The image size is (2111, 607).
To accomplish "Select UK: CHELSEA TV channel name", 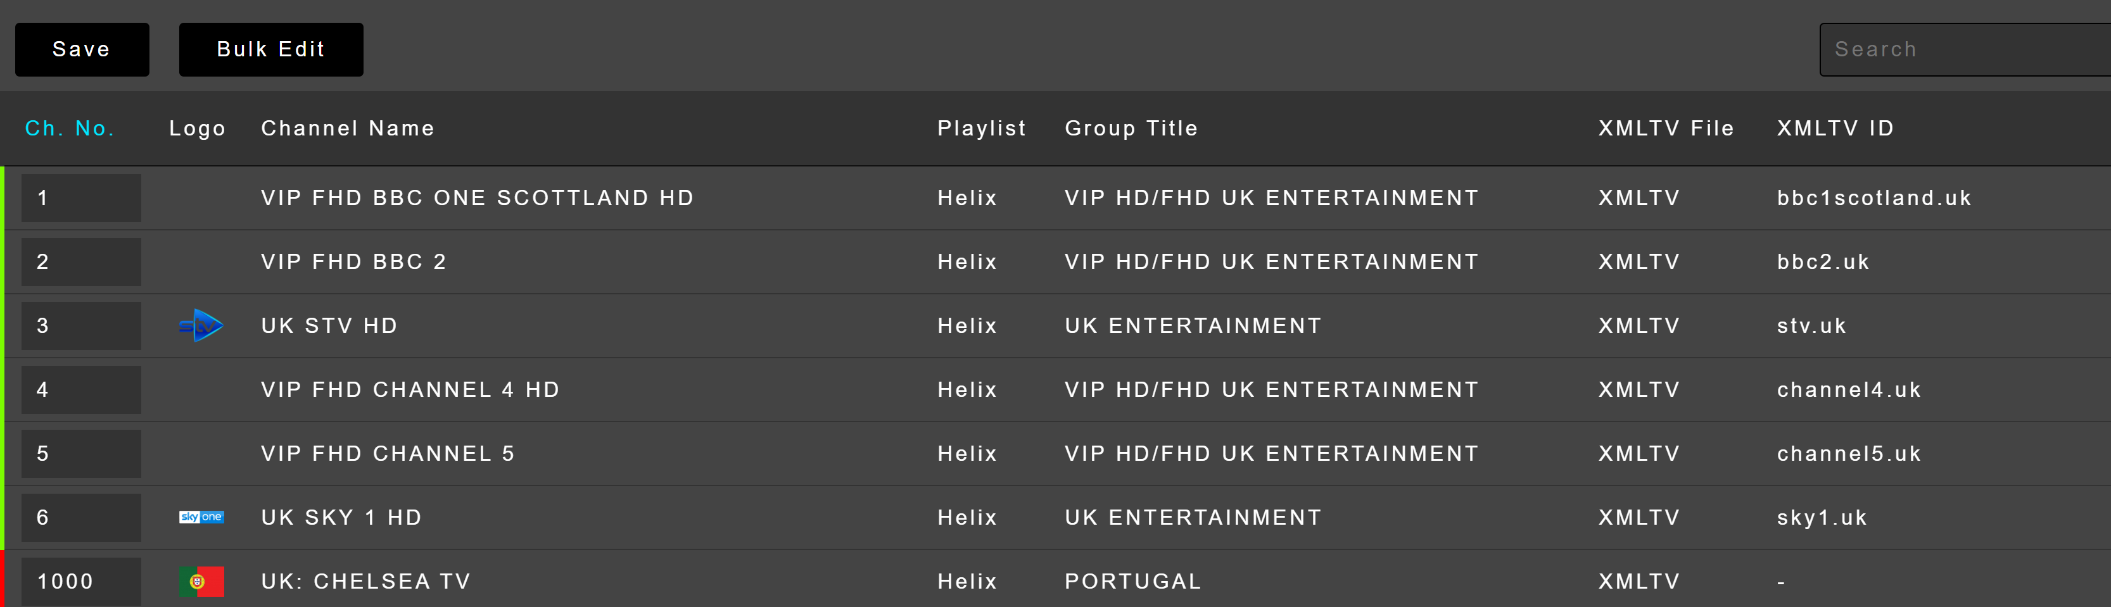I will tap(365, 582).
